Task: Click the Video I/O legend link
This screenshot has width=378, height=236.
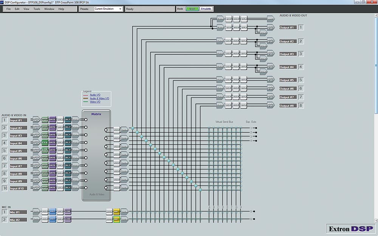Action: coord(95,102)
